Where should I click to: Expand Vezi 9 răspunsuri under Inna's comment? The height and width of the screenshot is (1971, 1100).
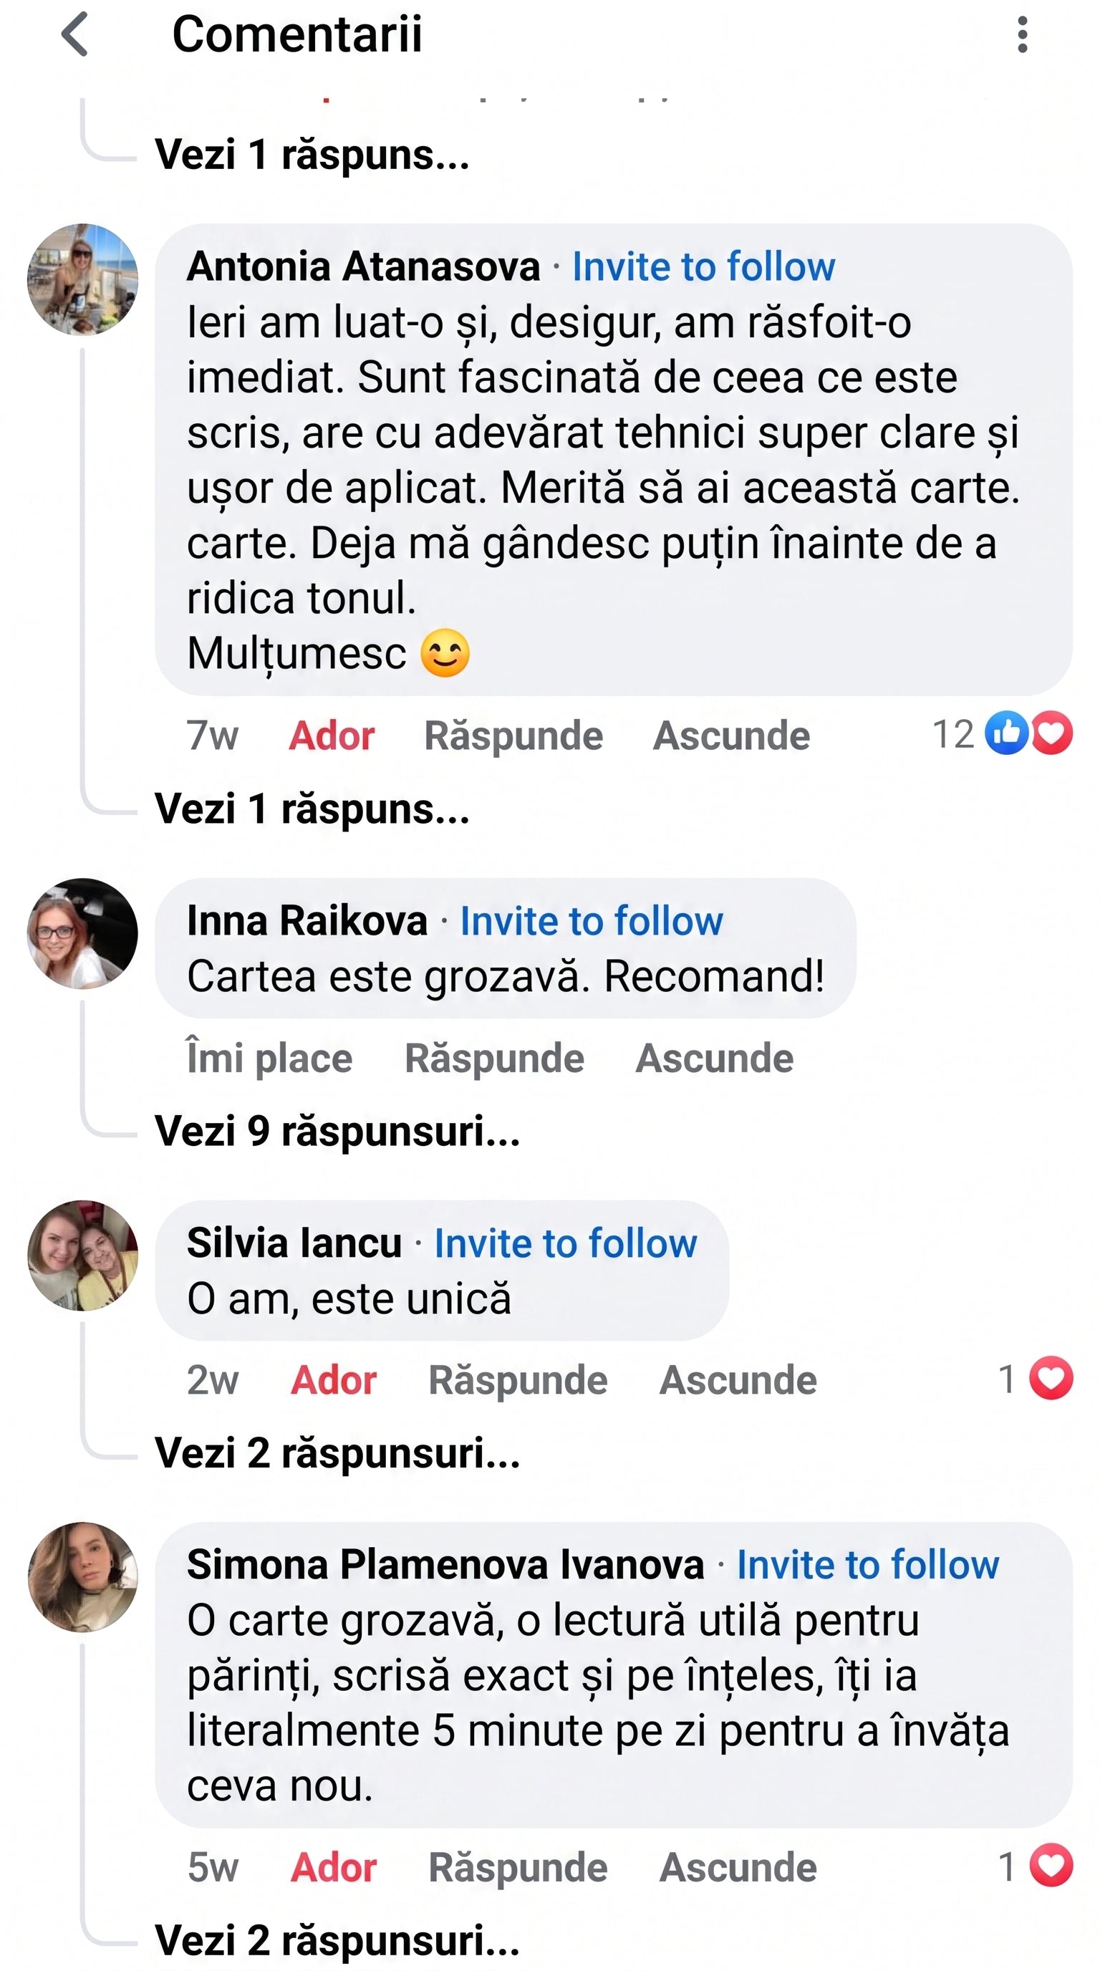click(x=337, y=1131)
